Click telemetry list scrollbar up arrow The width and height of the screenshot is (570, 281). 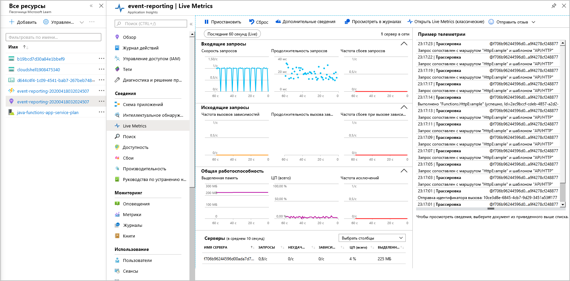563,43
